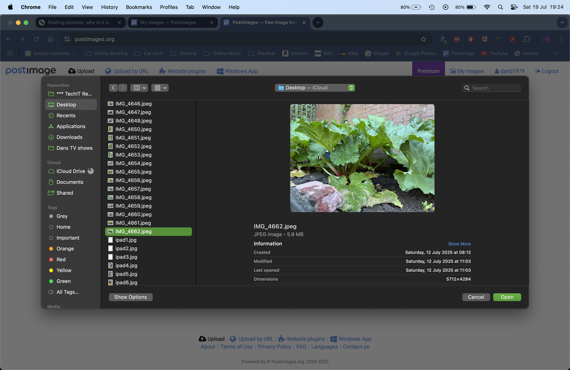This screenshot has width=570, height=370.
Task: Open the Profiles menu in menu bar
Action: pos(169,7)
